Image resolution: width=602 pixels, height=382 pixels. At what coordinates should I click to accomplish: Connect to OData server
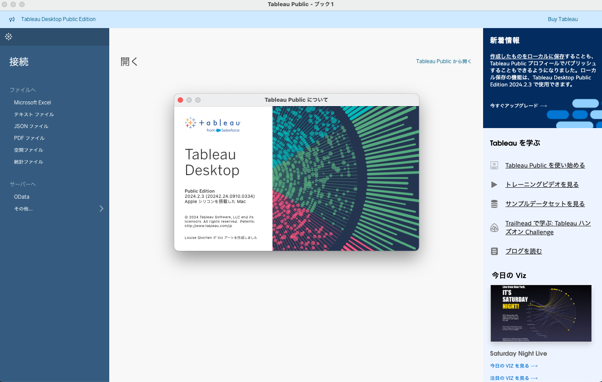[x=21, y=197]
